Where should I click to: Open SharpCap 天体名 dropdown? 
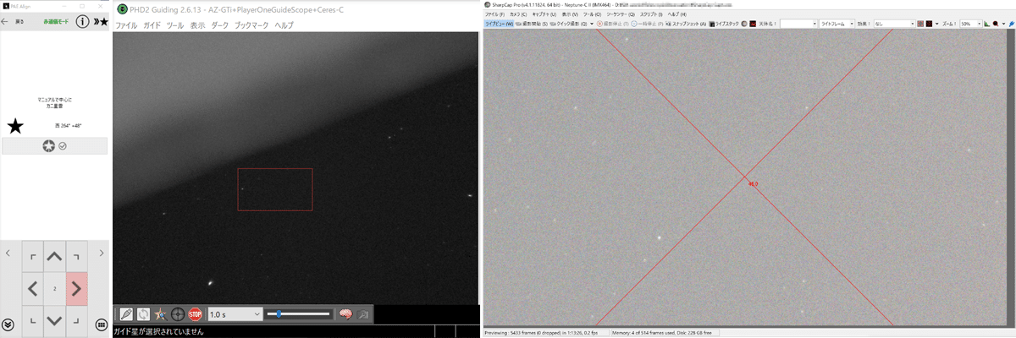(798, 24)
